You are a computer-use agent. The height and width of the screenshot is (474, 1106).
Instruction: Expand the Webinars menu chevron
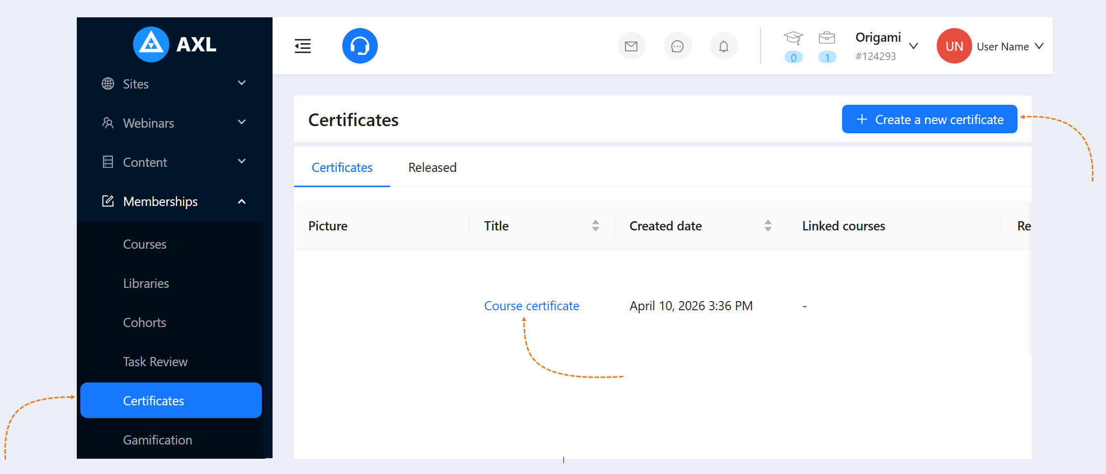pyautogui.click(x=242, y=122)
